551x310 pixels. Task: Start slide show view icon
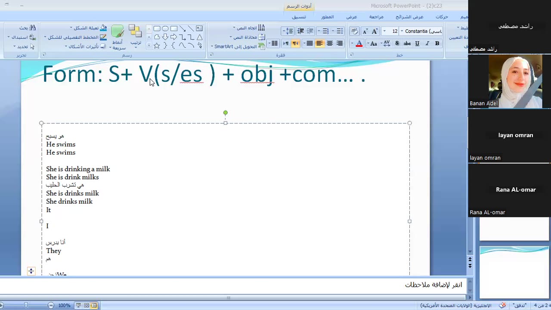pos(78,305)
